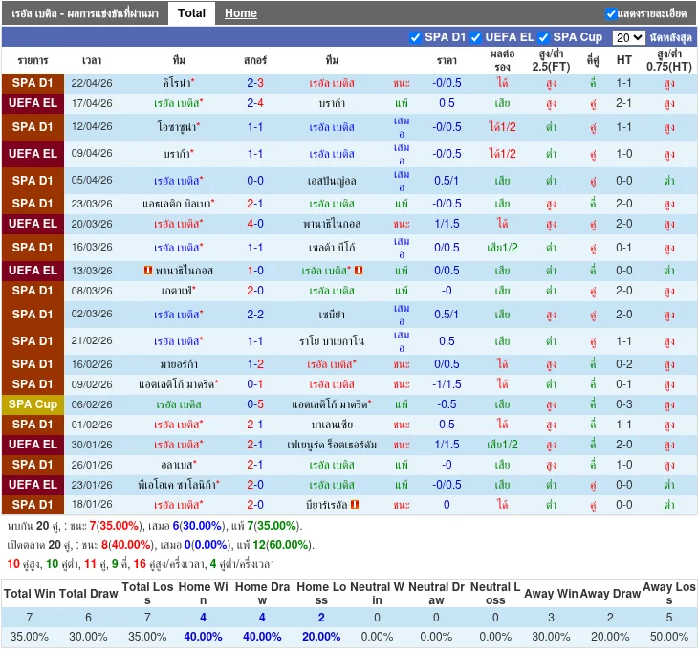Click red card icon beside พานาธิไนกอส on 13/03/26
The image size is (698, 654).
[148, 271]
